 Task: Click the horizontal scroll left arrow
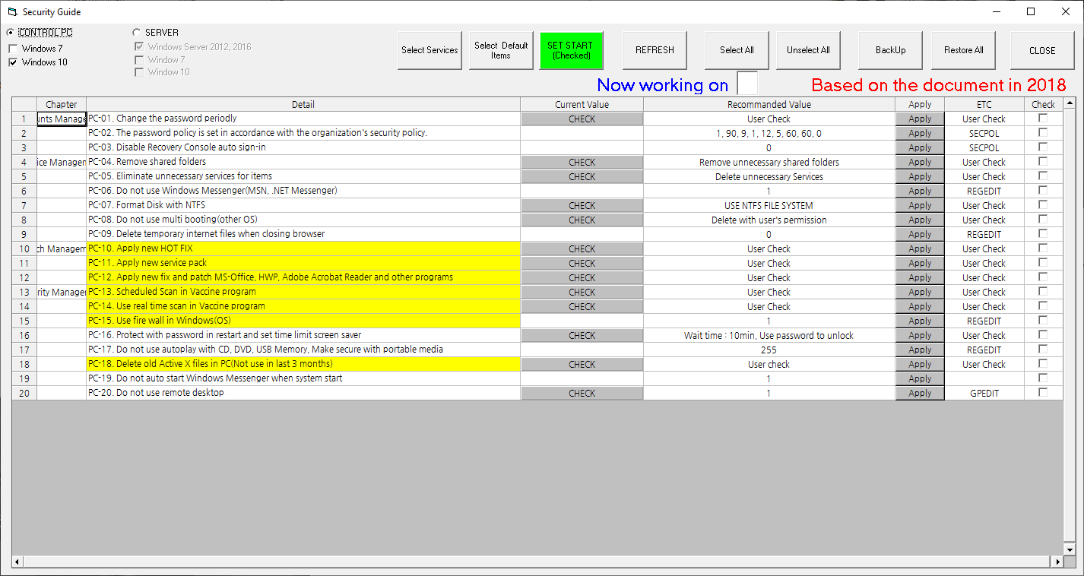click(x=18, y=562)
